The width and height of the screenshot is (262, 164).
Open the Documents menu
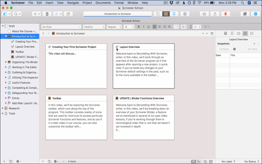103,3
